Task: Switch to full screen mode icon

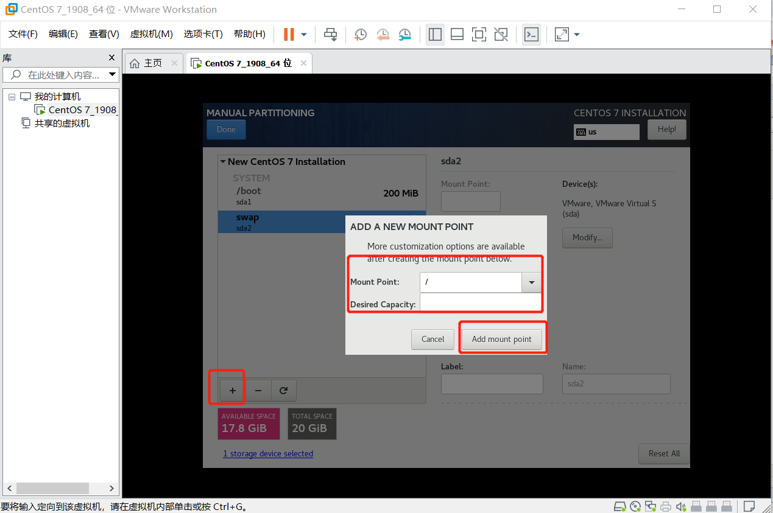Action: click(x=479, y=35)
